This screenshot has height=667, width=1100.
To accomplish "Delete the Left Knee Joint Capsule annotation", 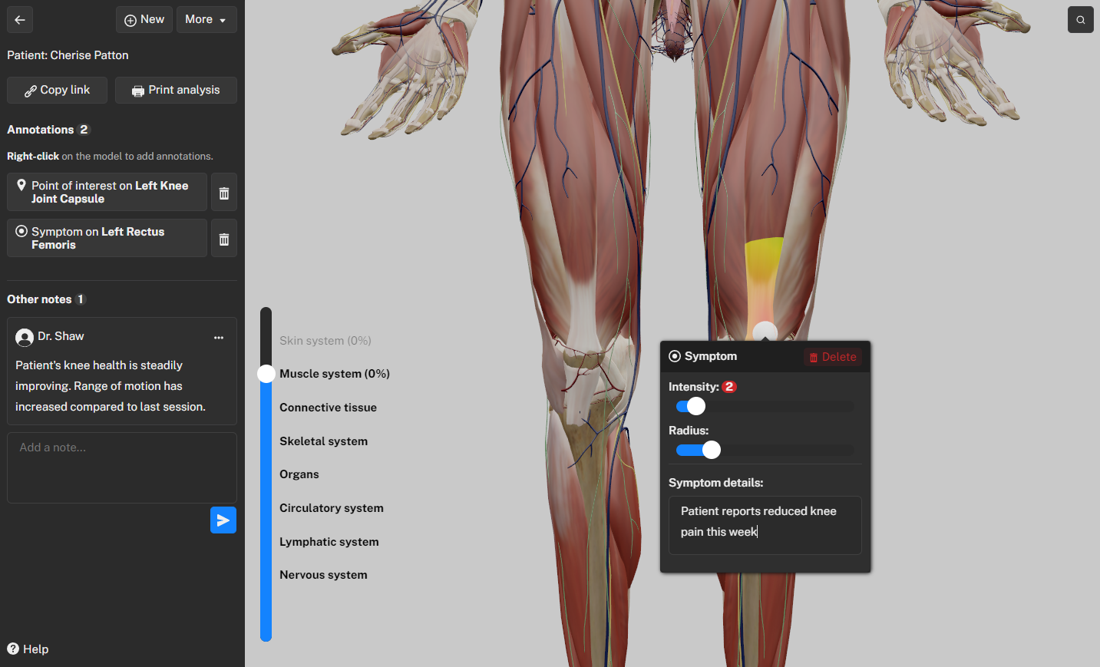I will 223,193.
